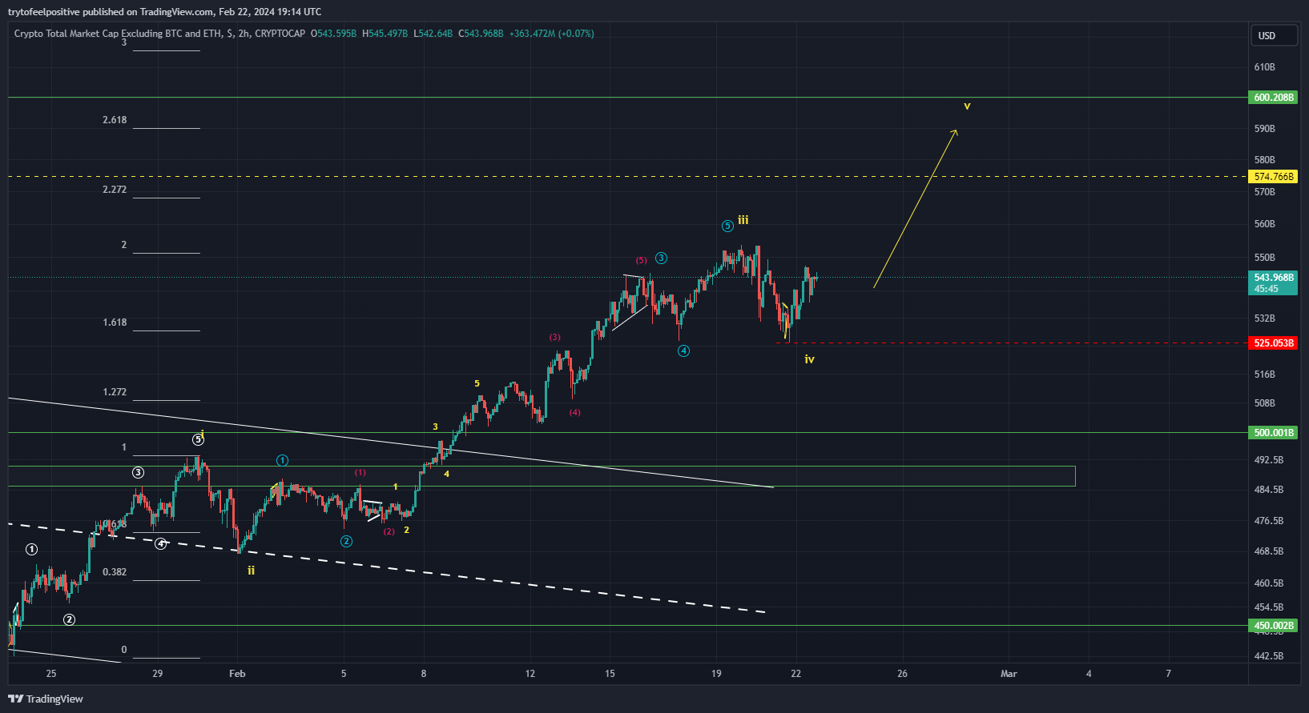Click the change value +363.472M (+0.07%)
Viewport: 1309px width, 713px height.
point(551,34)
